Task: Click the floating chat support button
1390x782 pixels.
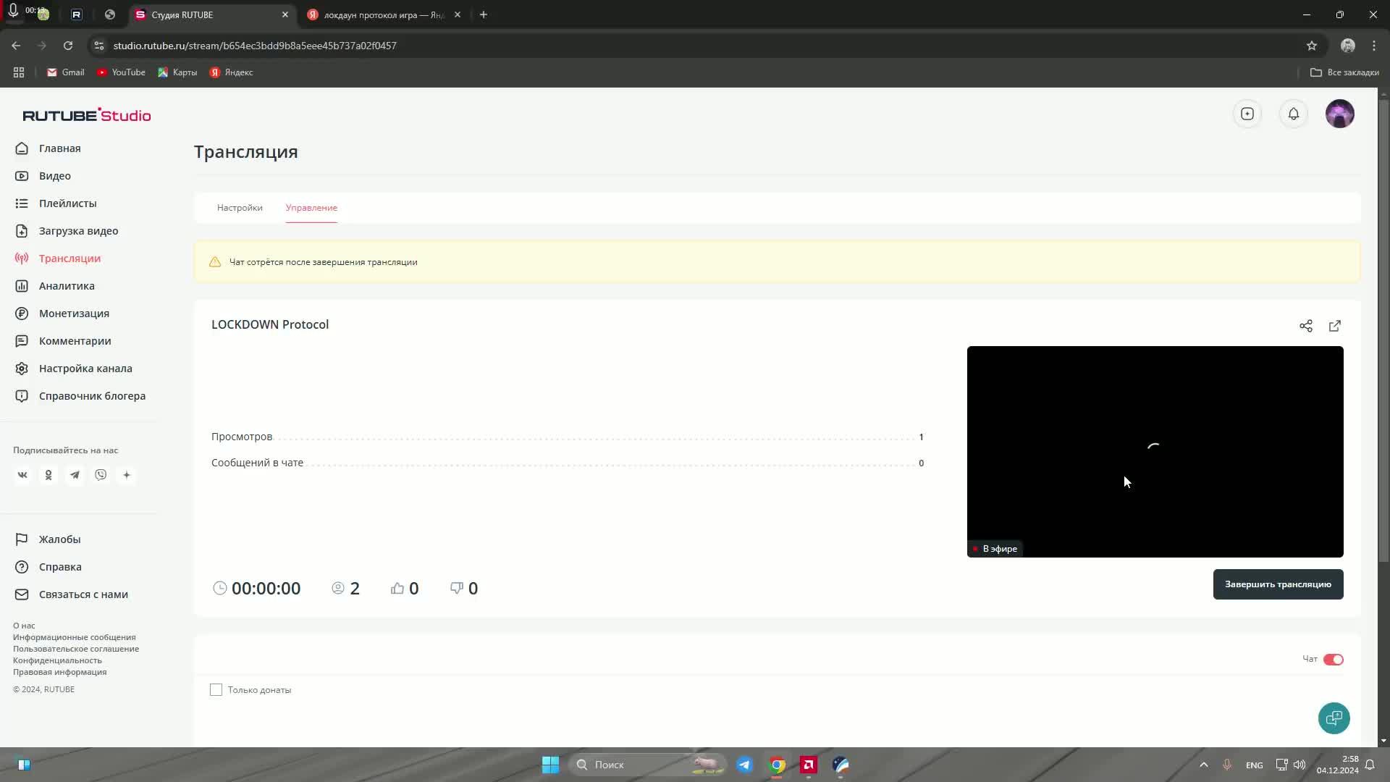Action: click(1335, 718)
